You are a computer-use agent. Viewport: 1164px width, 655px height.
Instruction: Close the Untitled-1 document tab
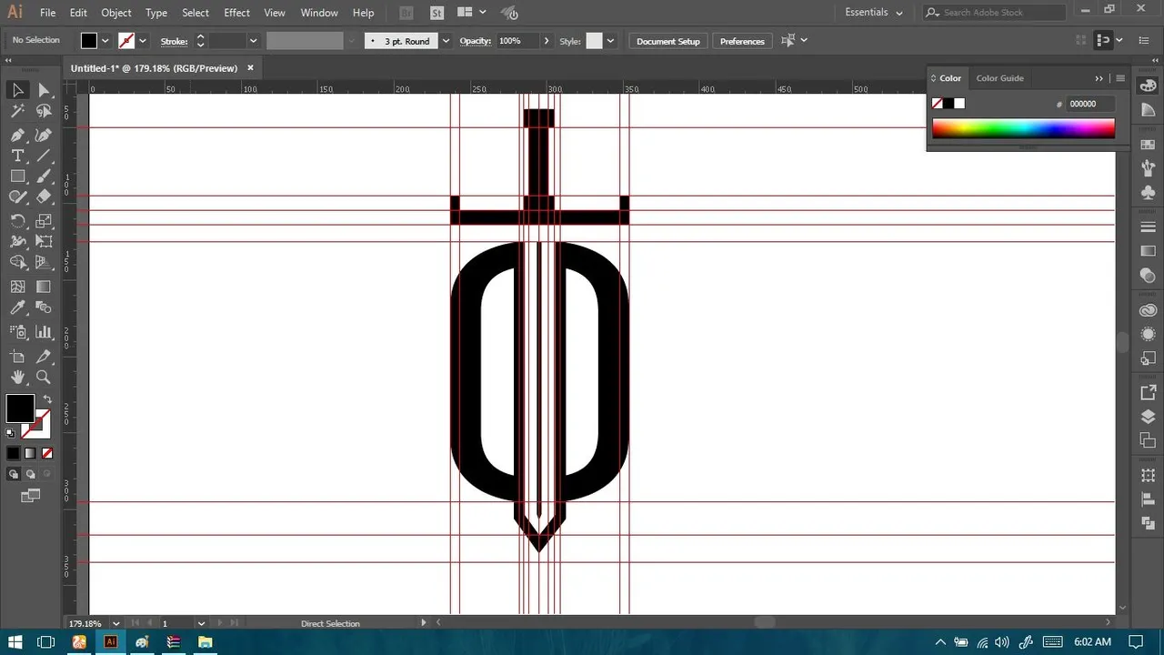(x=251, y=68)
